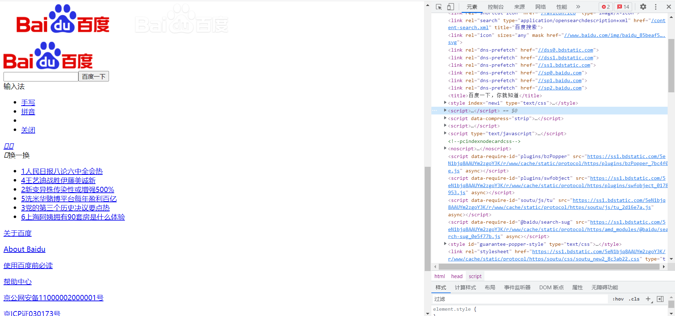Viewport: 675px width, 316px height.
Task: Add a new style rule with plus icon
Action: [648, 299]
